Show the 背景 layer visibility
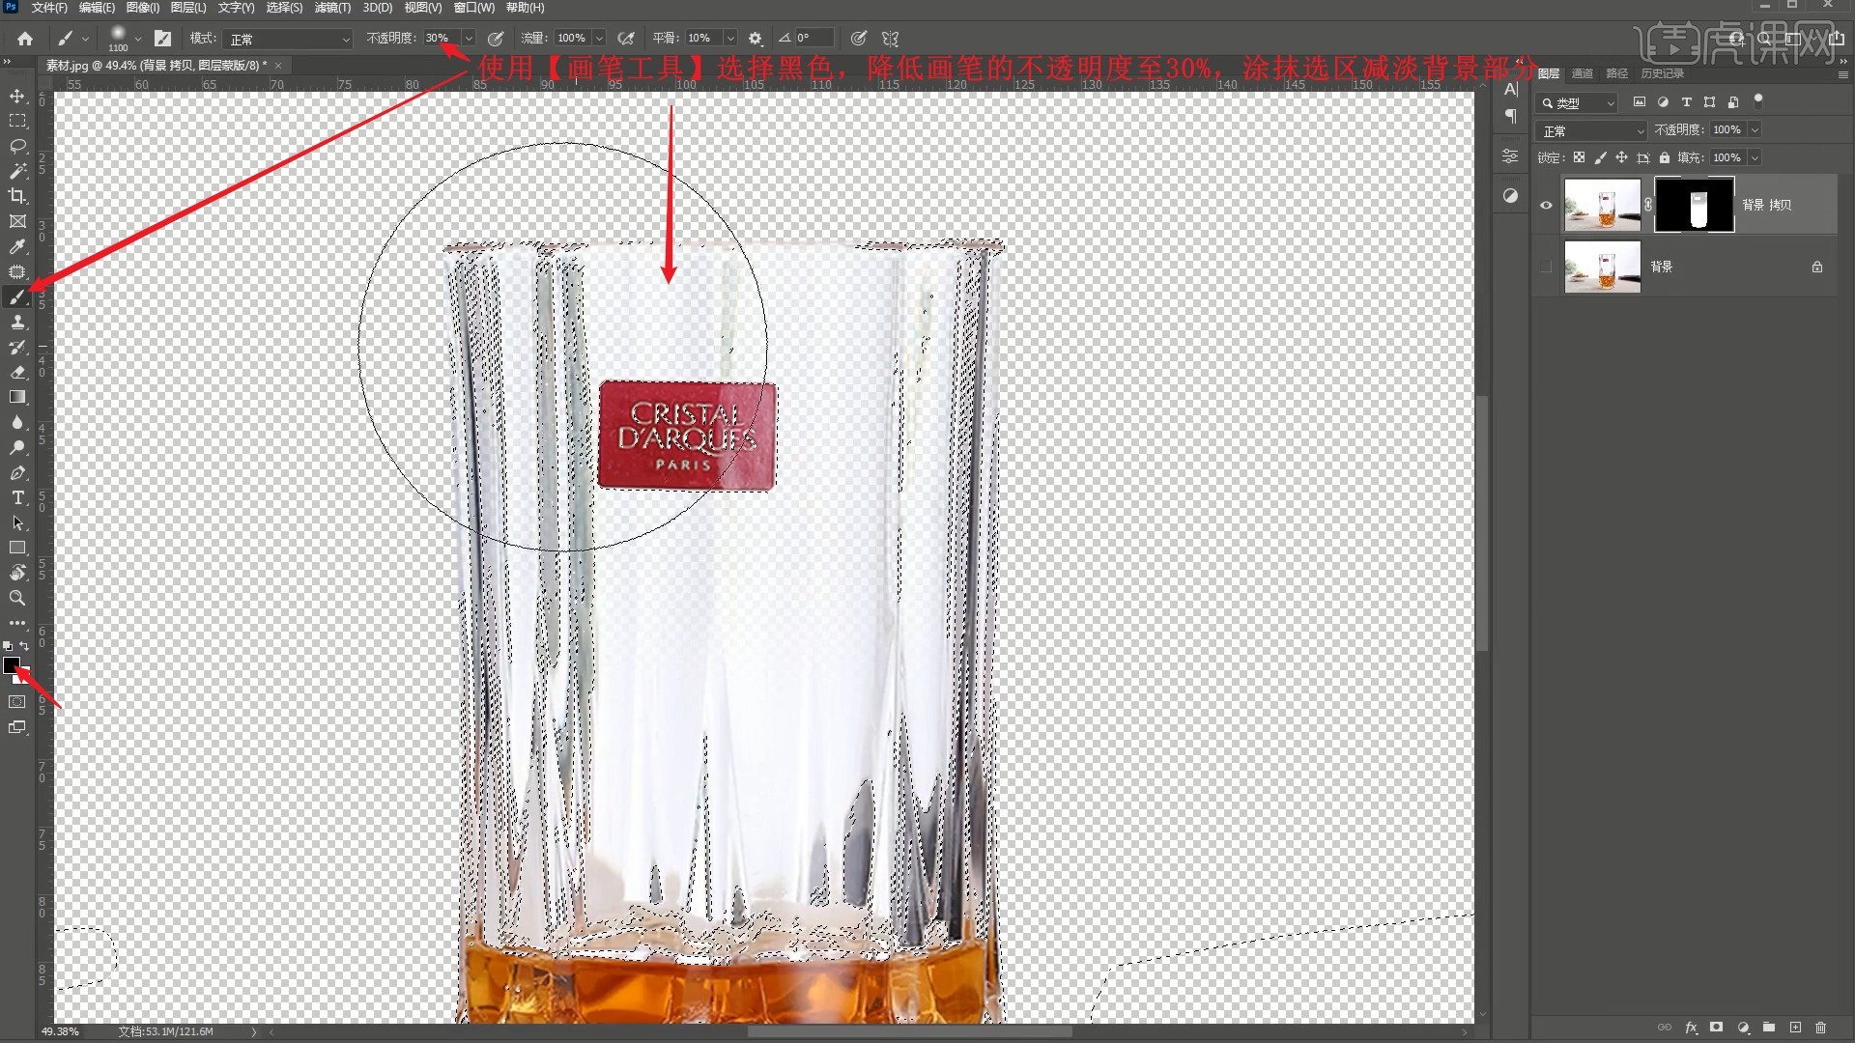 (1546, 267)
